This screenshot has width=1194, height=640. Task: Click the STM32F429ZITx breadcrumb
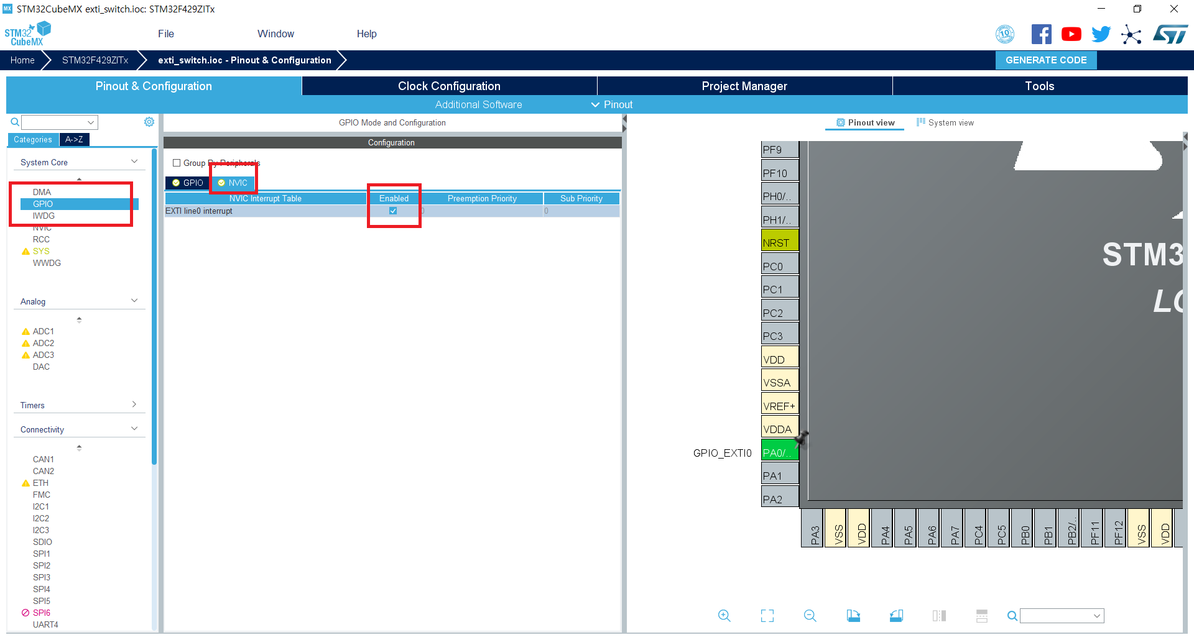pyautogui.click(x=95, y=60)
